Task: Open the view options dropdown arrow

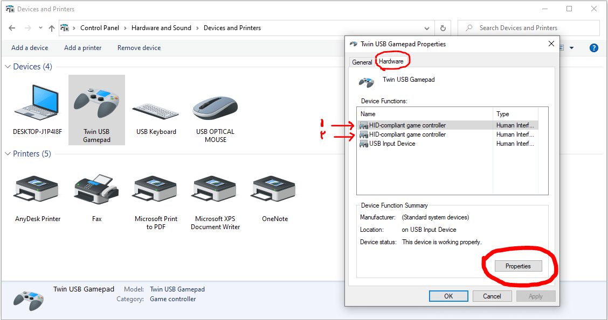Action: [571, 48]
